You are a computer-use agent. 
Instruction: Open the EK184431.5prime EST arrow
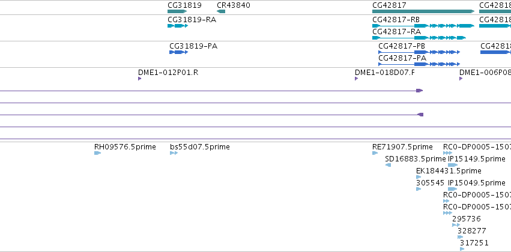point(419,177)
